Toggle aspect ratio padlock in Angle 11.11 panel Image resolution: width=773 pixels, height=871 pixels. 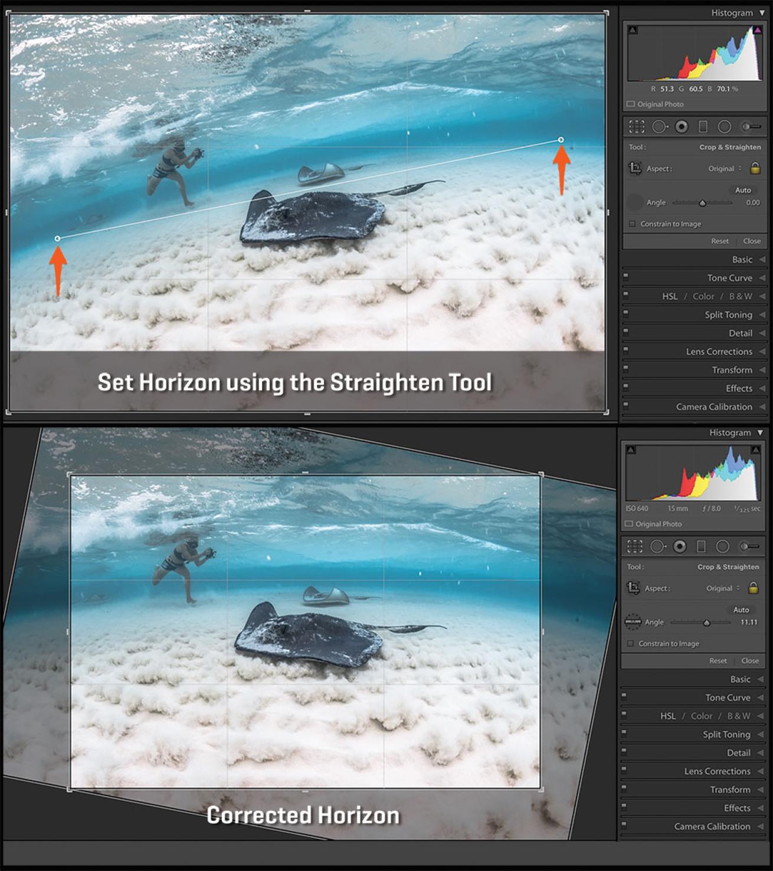click(753, 588)
